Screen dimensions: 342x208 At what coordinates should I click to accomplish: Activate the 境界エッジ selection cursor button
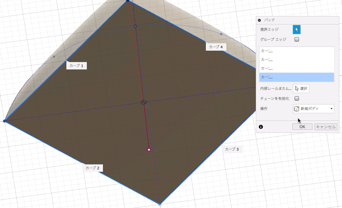pyautogui.click(x=297, y=30)
